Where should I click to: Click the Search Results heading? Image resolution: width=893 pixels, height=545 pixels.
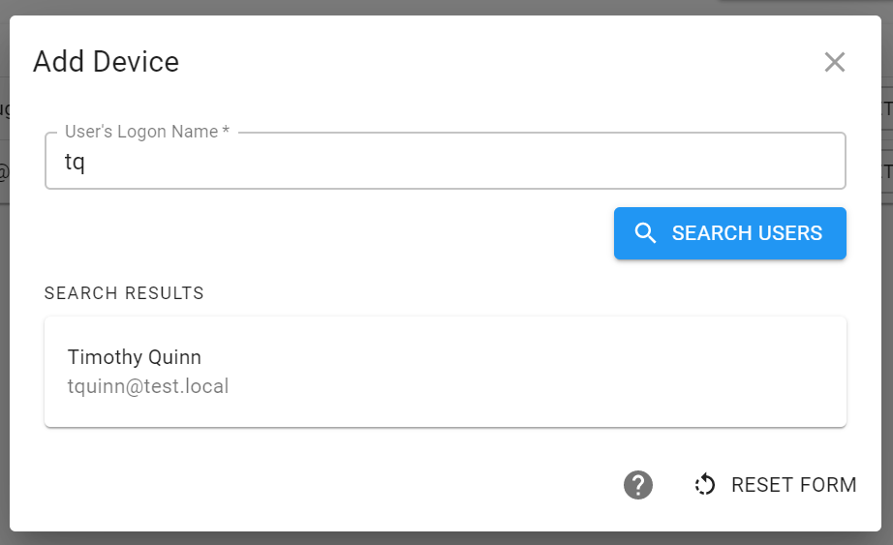(124, 292)
